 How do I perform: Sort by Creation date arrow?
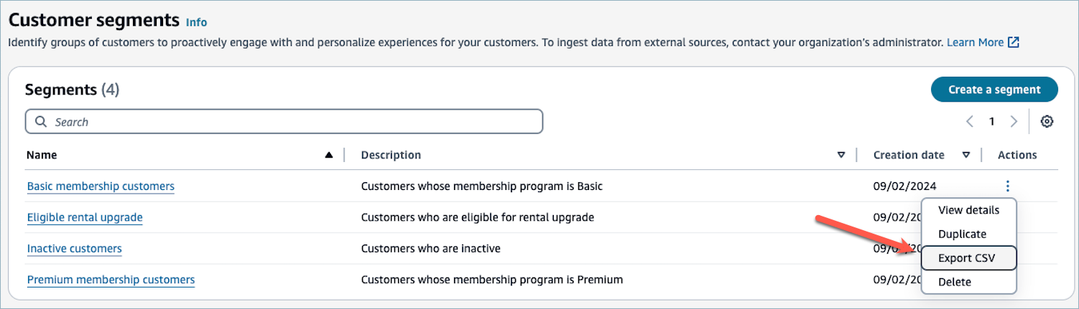[x=966, y=155]
